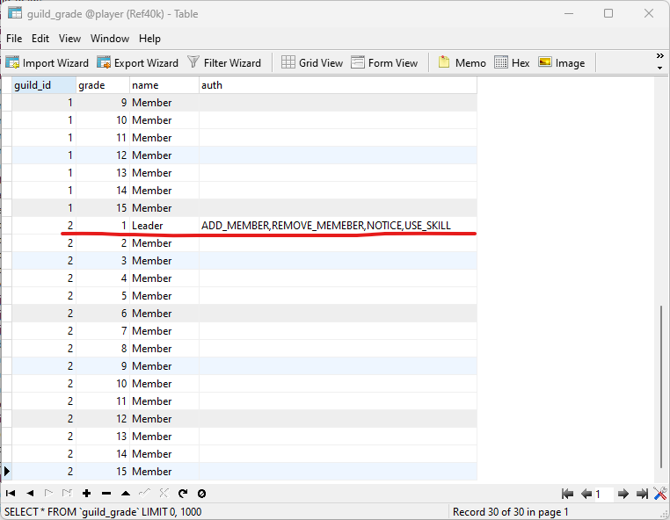Click the current row indicator arrow
670x520 pixels.
[6, 472]
